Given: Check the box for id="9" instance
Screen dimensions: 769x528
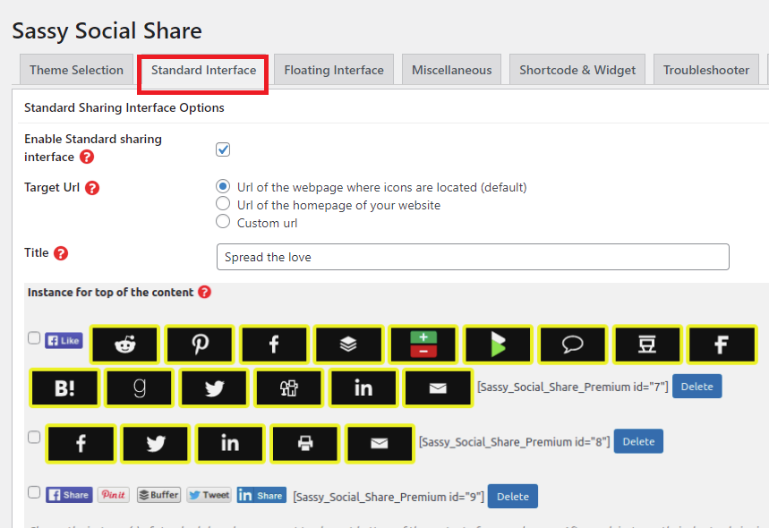Looking at the screenshot, I should pyautogui.click(x=34, y=492).
